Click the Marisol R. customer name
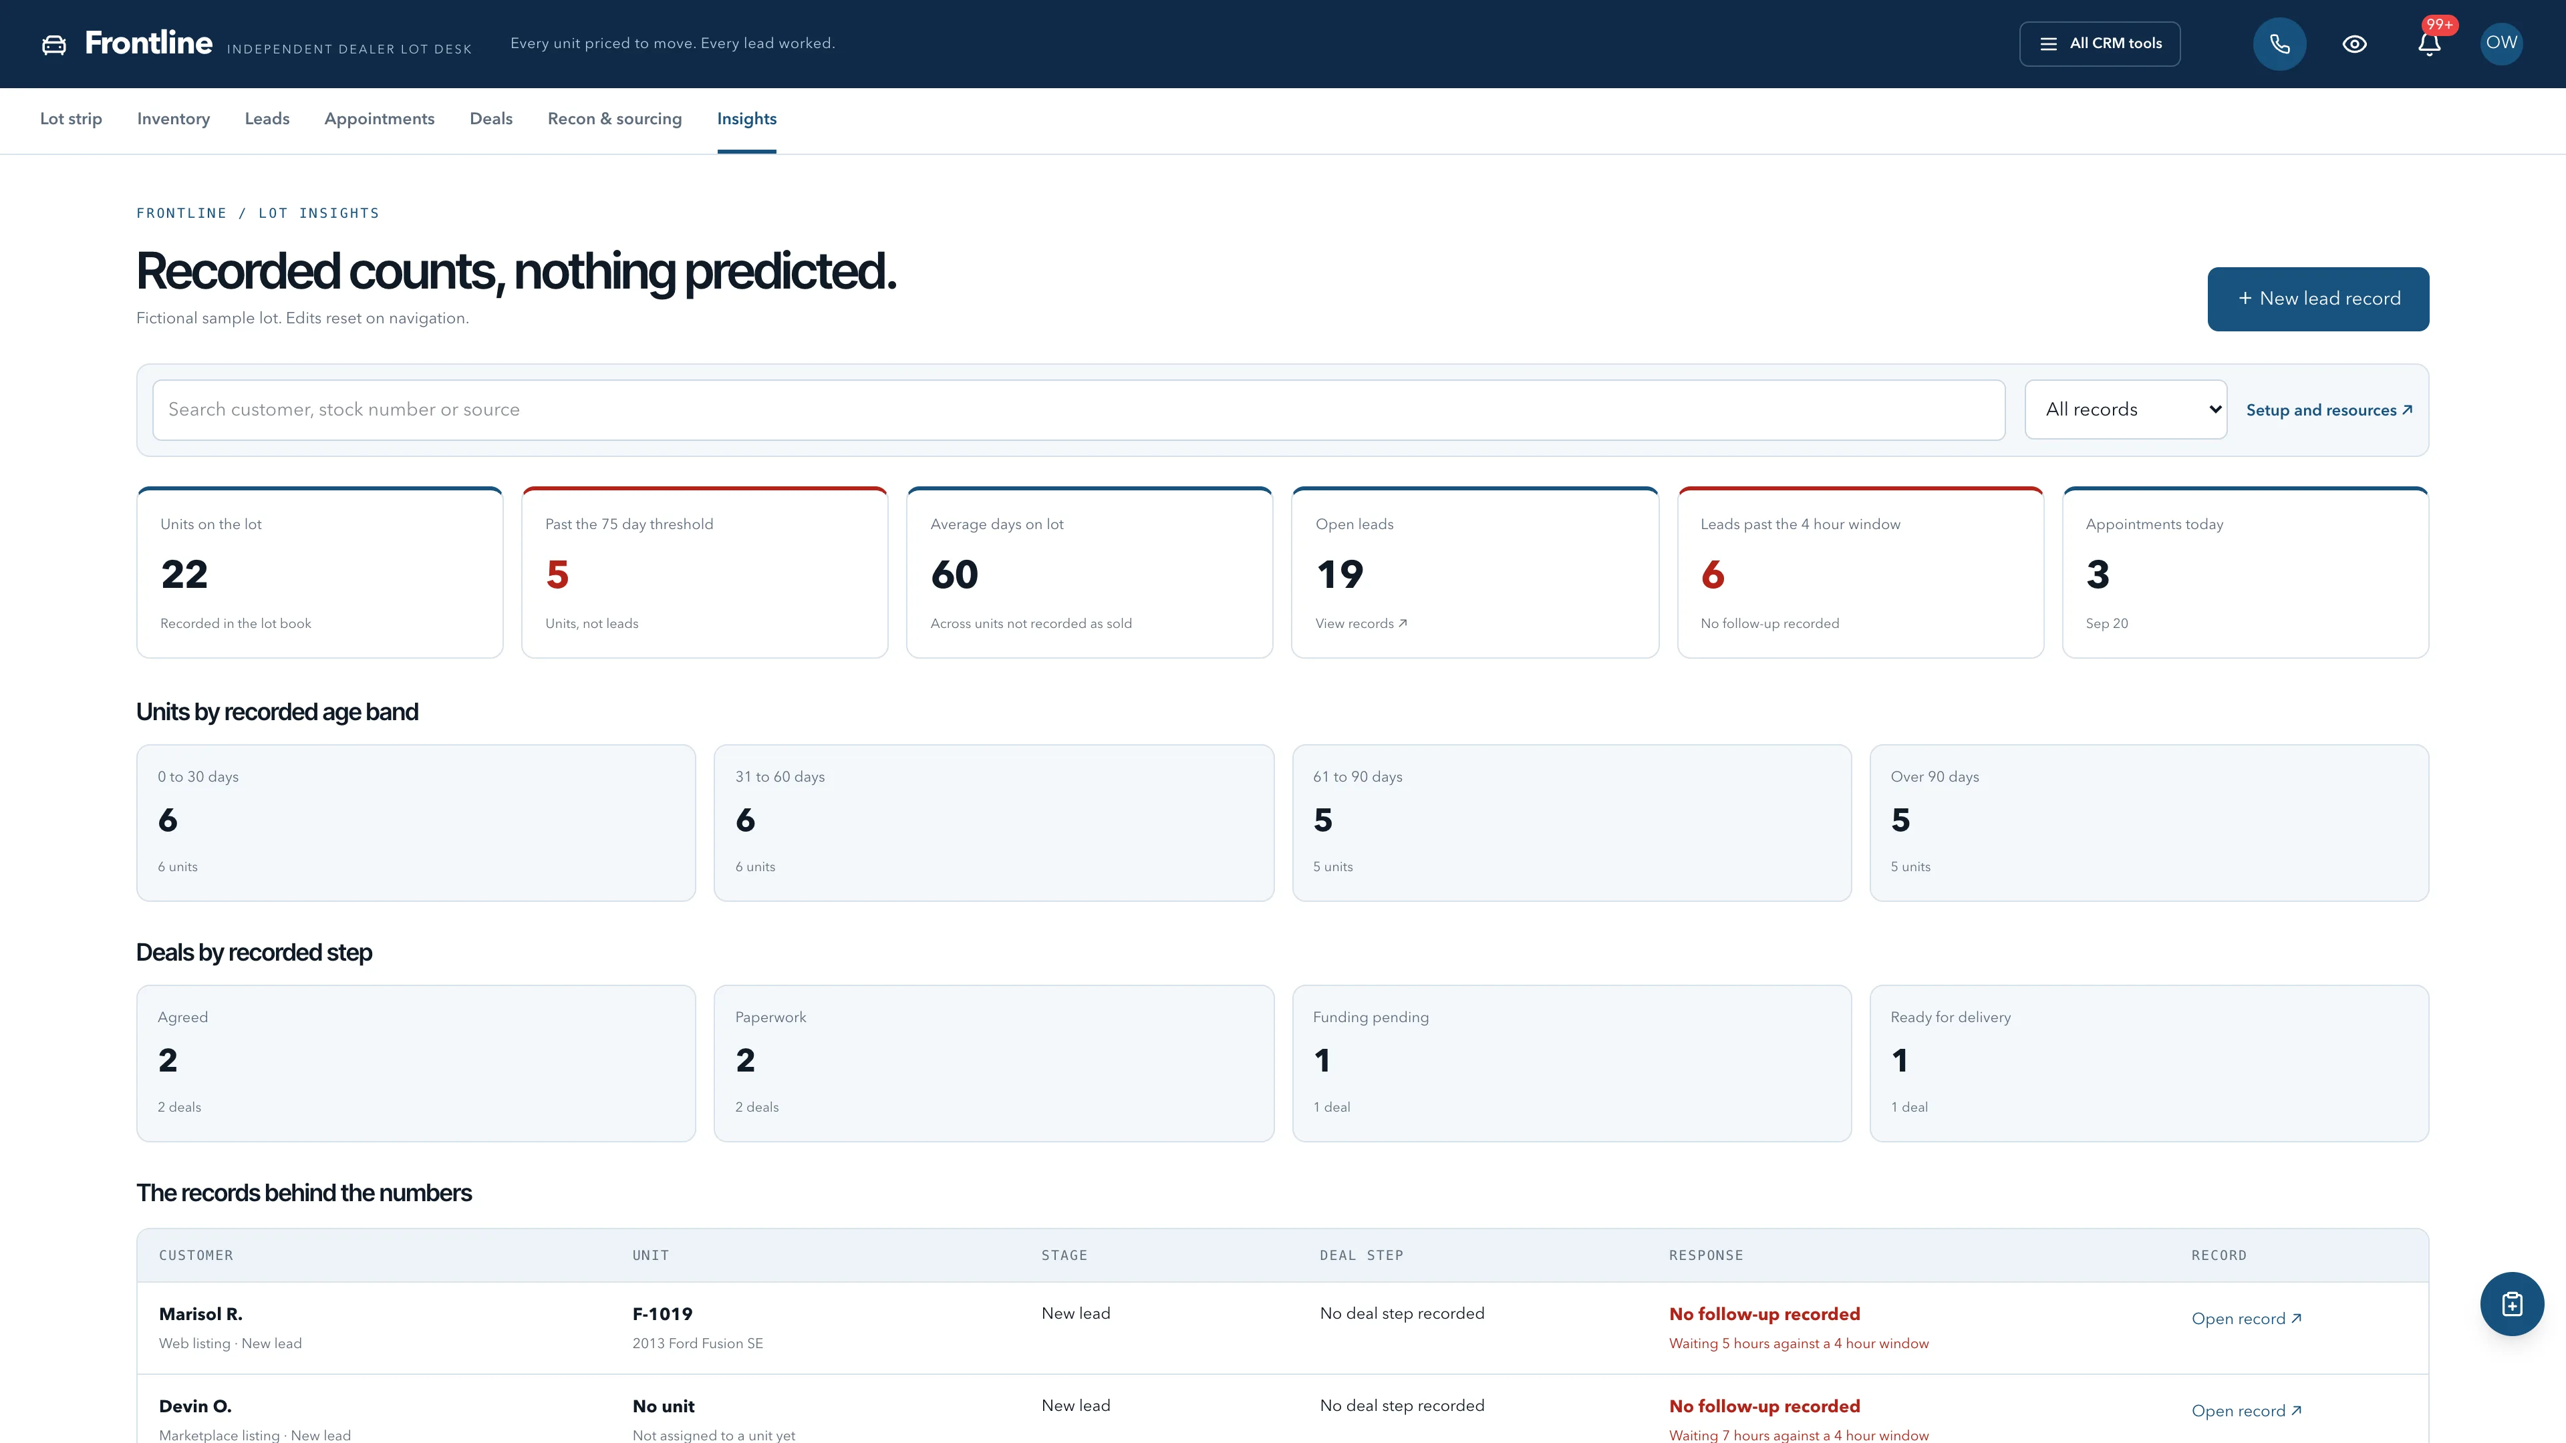This screenshot has width=2566, height=1443. [200, 1313]
